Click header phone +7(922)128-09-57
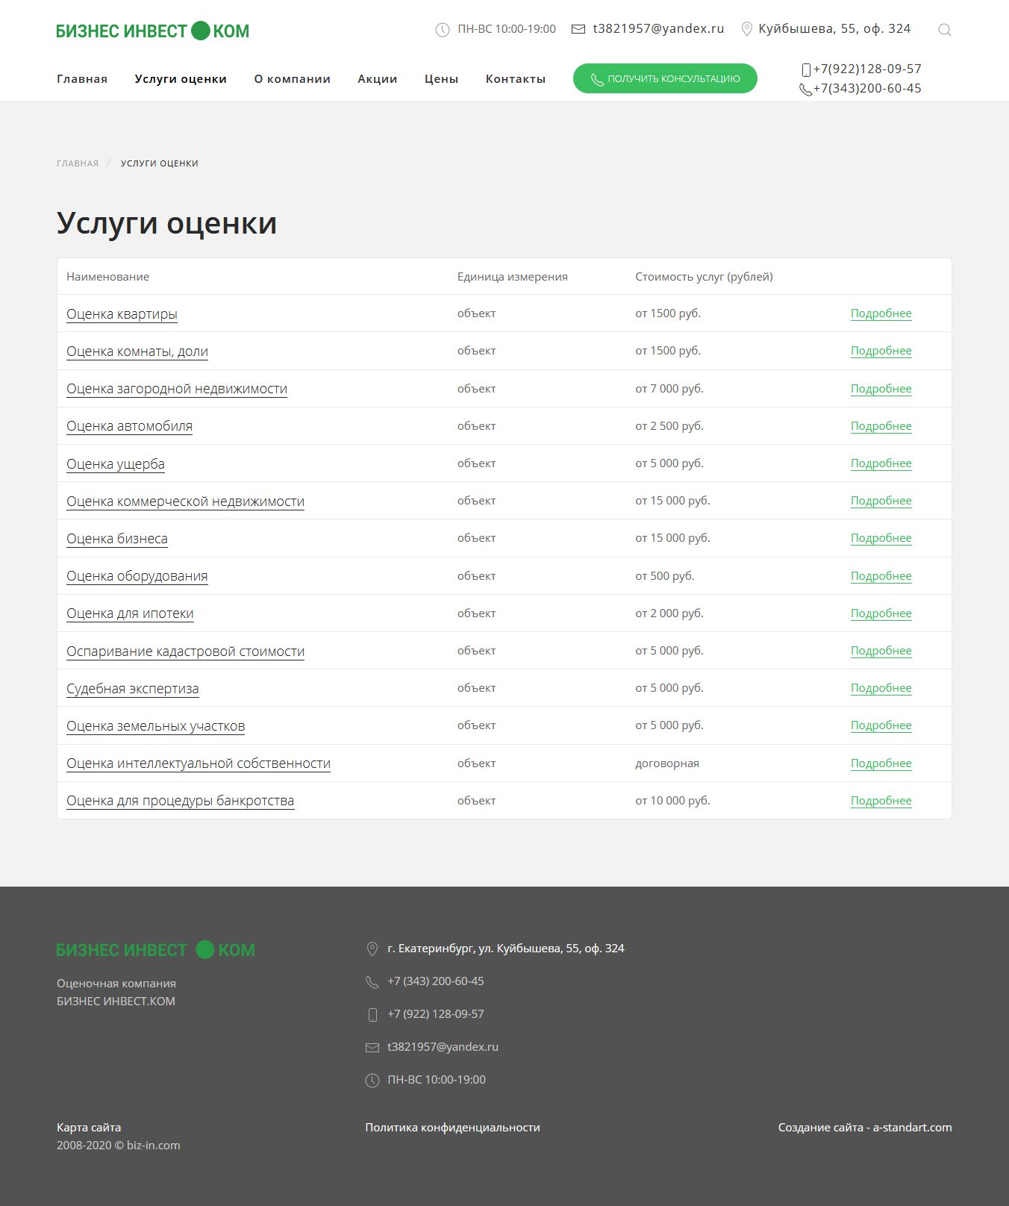The image size is (1009, 1206). coord(867,69)
